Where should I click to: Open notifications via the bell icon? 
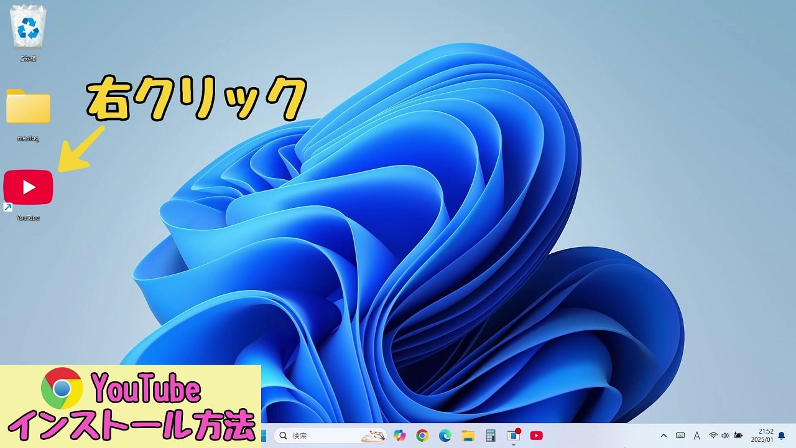(782, 436)
